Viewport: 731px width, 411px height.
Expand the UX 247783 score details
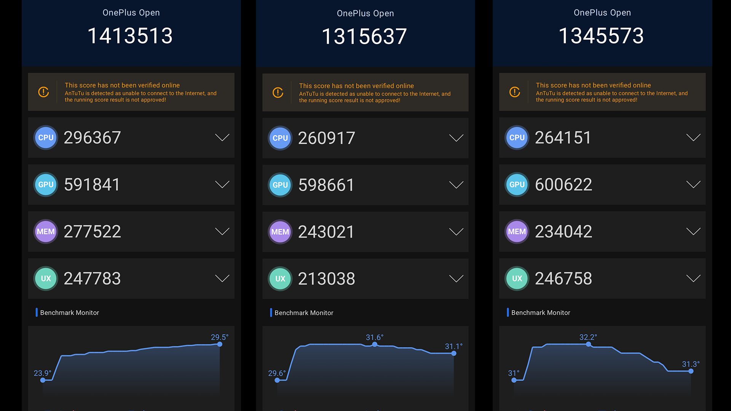point(222,279)
